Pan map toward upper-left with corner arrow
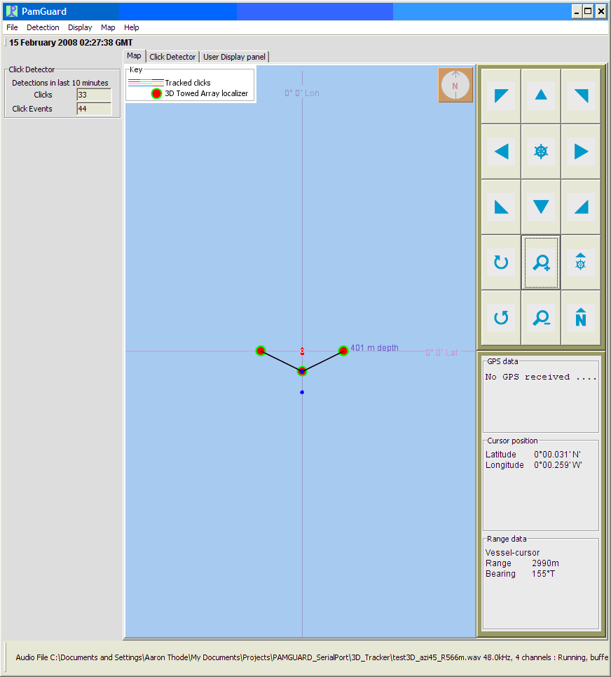The width and height of the screenshot is (611, 677). [500, 96]
